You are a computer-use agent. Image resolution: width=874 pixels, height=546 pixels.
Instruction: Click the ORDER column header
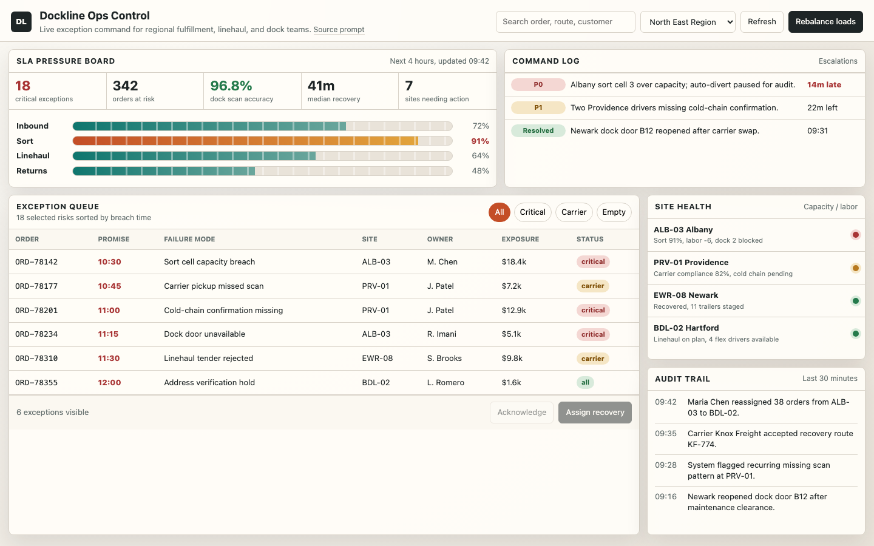(27, 240)
